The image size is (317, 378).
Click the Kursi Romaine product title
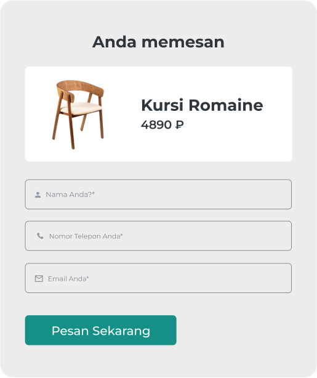[202, 105]
